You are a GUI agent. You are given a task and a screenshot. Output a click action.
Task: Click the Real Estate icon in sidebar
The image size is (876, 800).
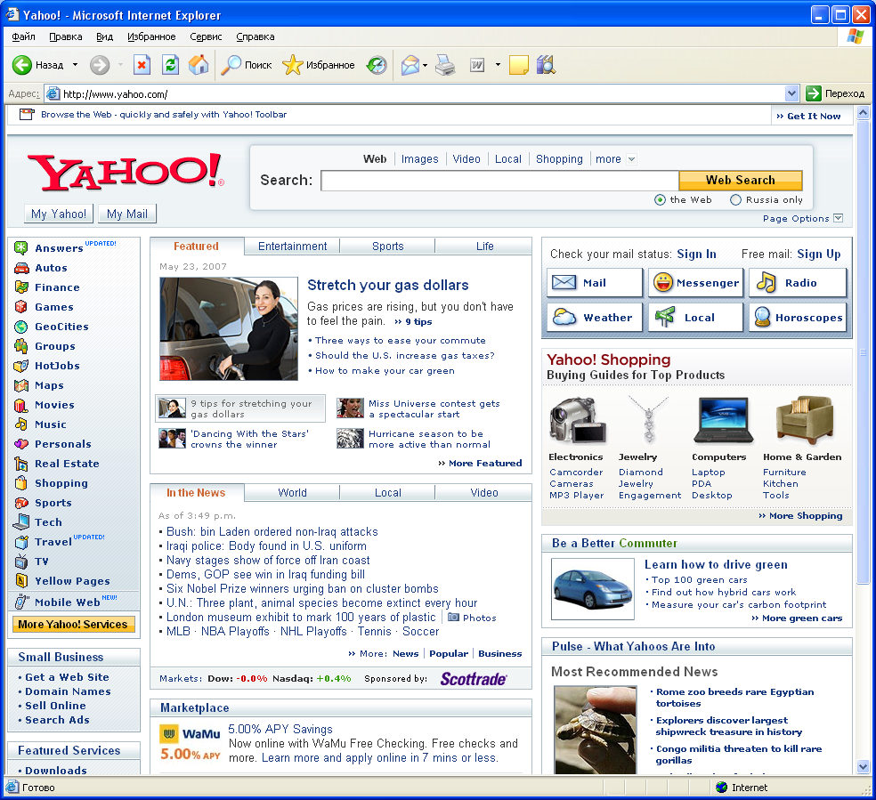click(21, 464)
